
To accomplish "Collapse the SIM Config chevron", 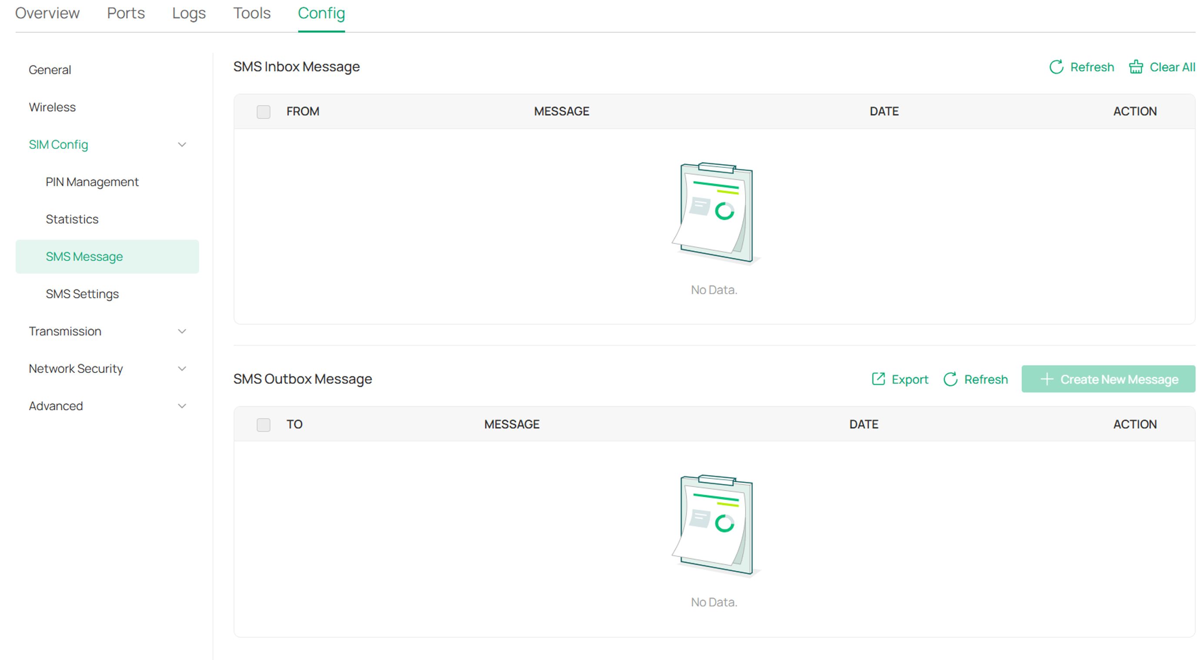I will pos(182,145).
